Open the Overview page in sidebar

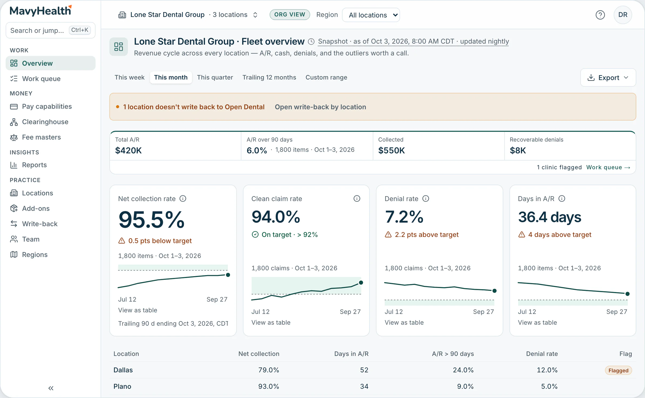tap(51, 63)
